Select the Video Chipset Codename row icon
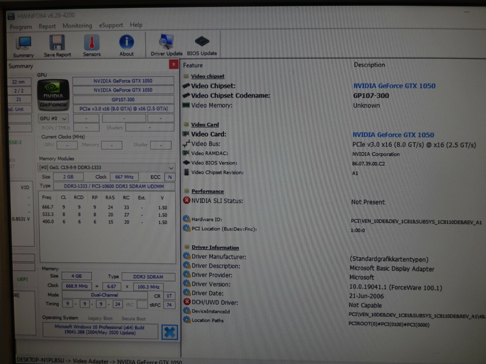Screen dimensions: 486x364 (186, 96)
